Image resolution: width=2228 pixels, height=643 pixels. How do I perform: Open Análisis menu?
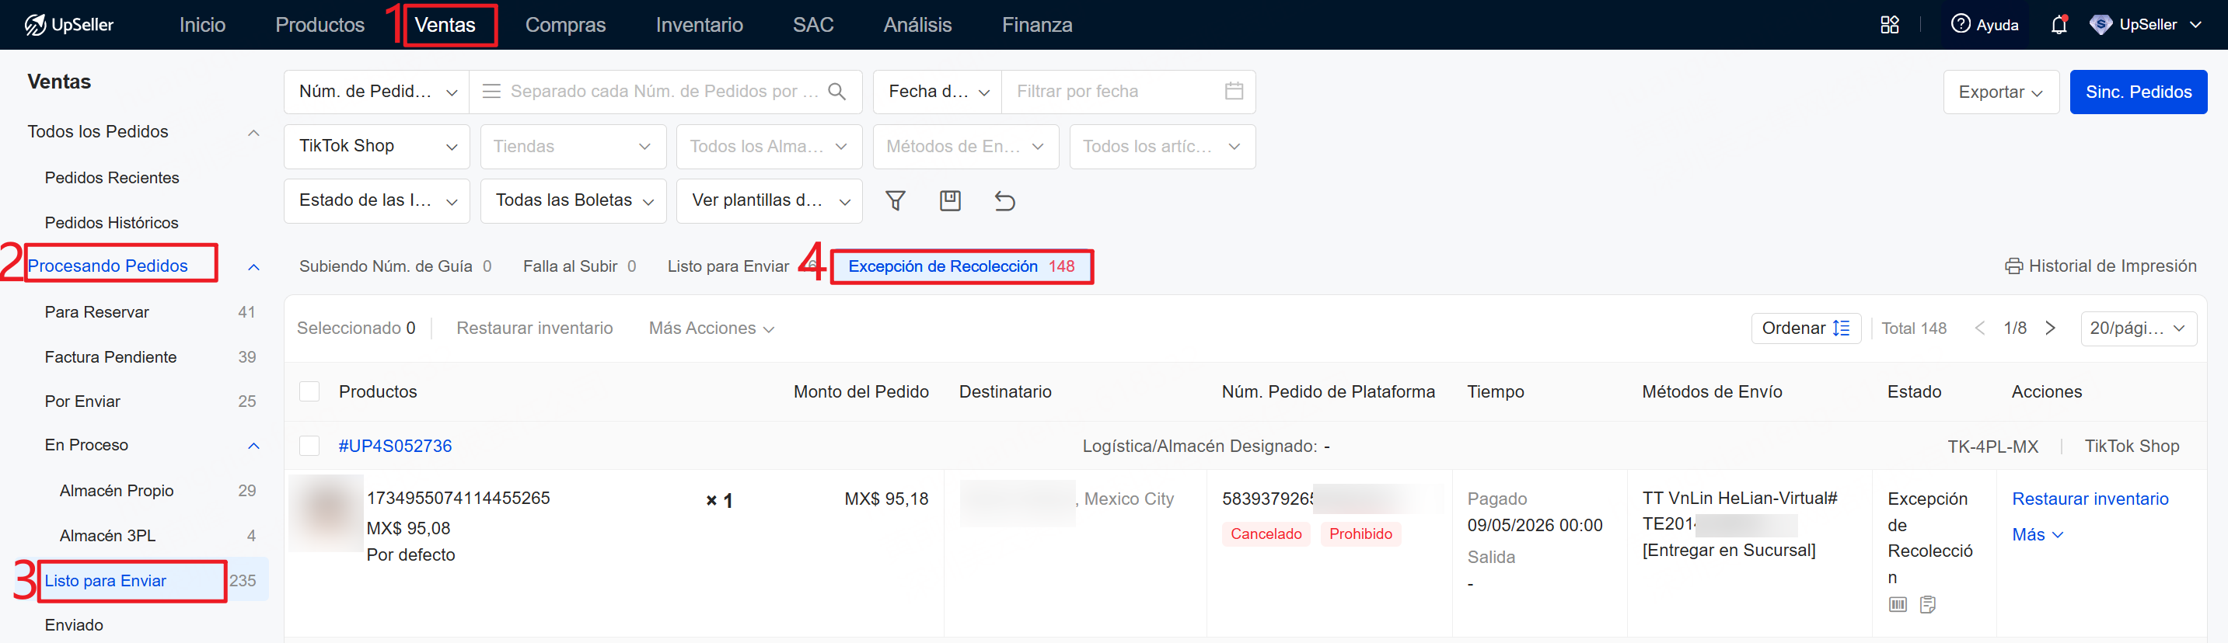pos(917,24)
